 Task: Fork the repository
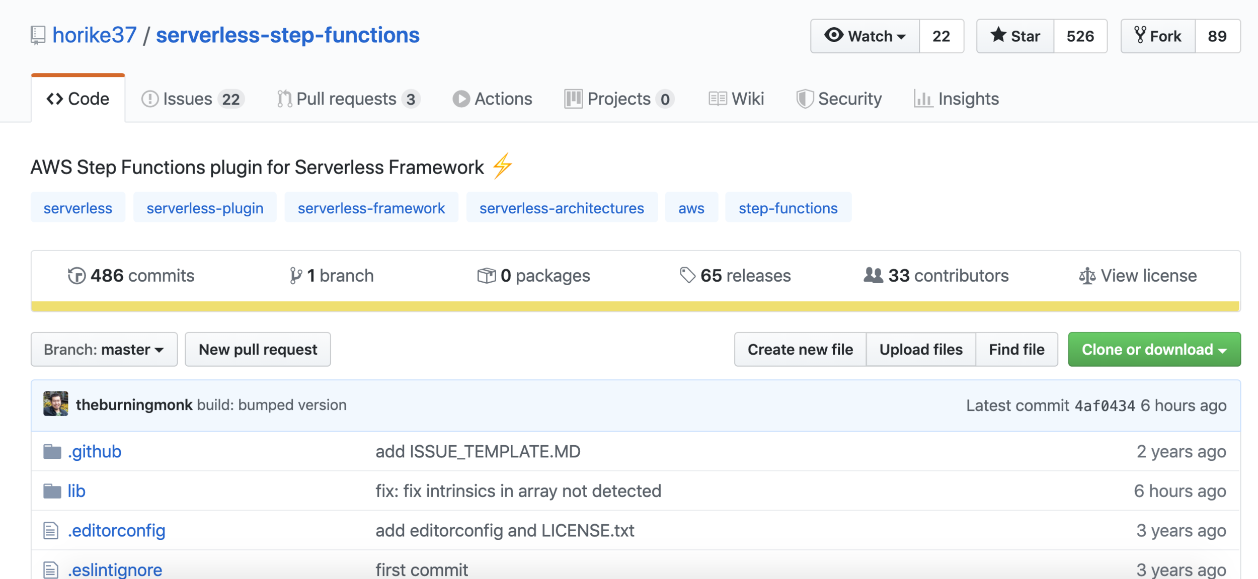1158,36
